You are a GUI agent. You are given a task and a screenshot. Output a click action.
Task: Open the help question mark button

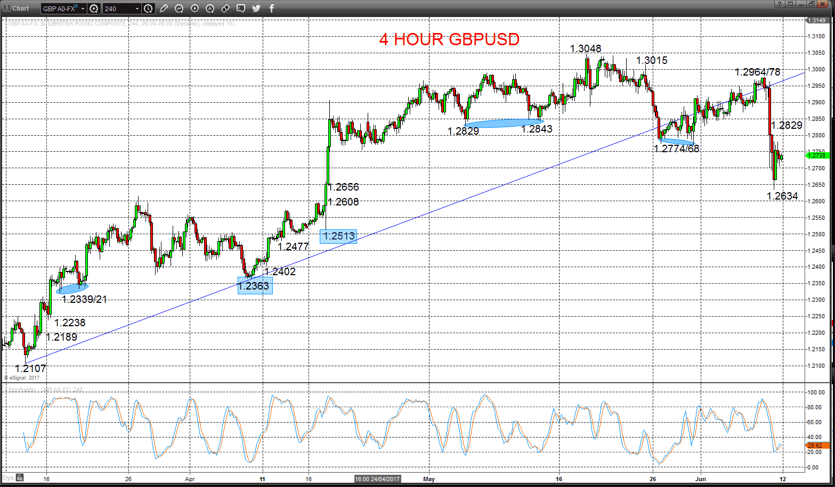780,4
